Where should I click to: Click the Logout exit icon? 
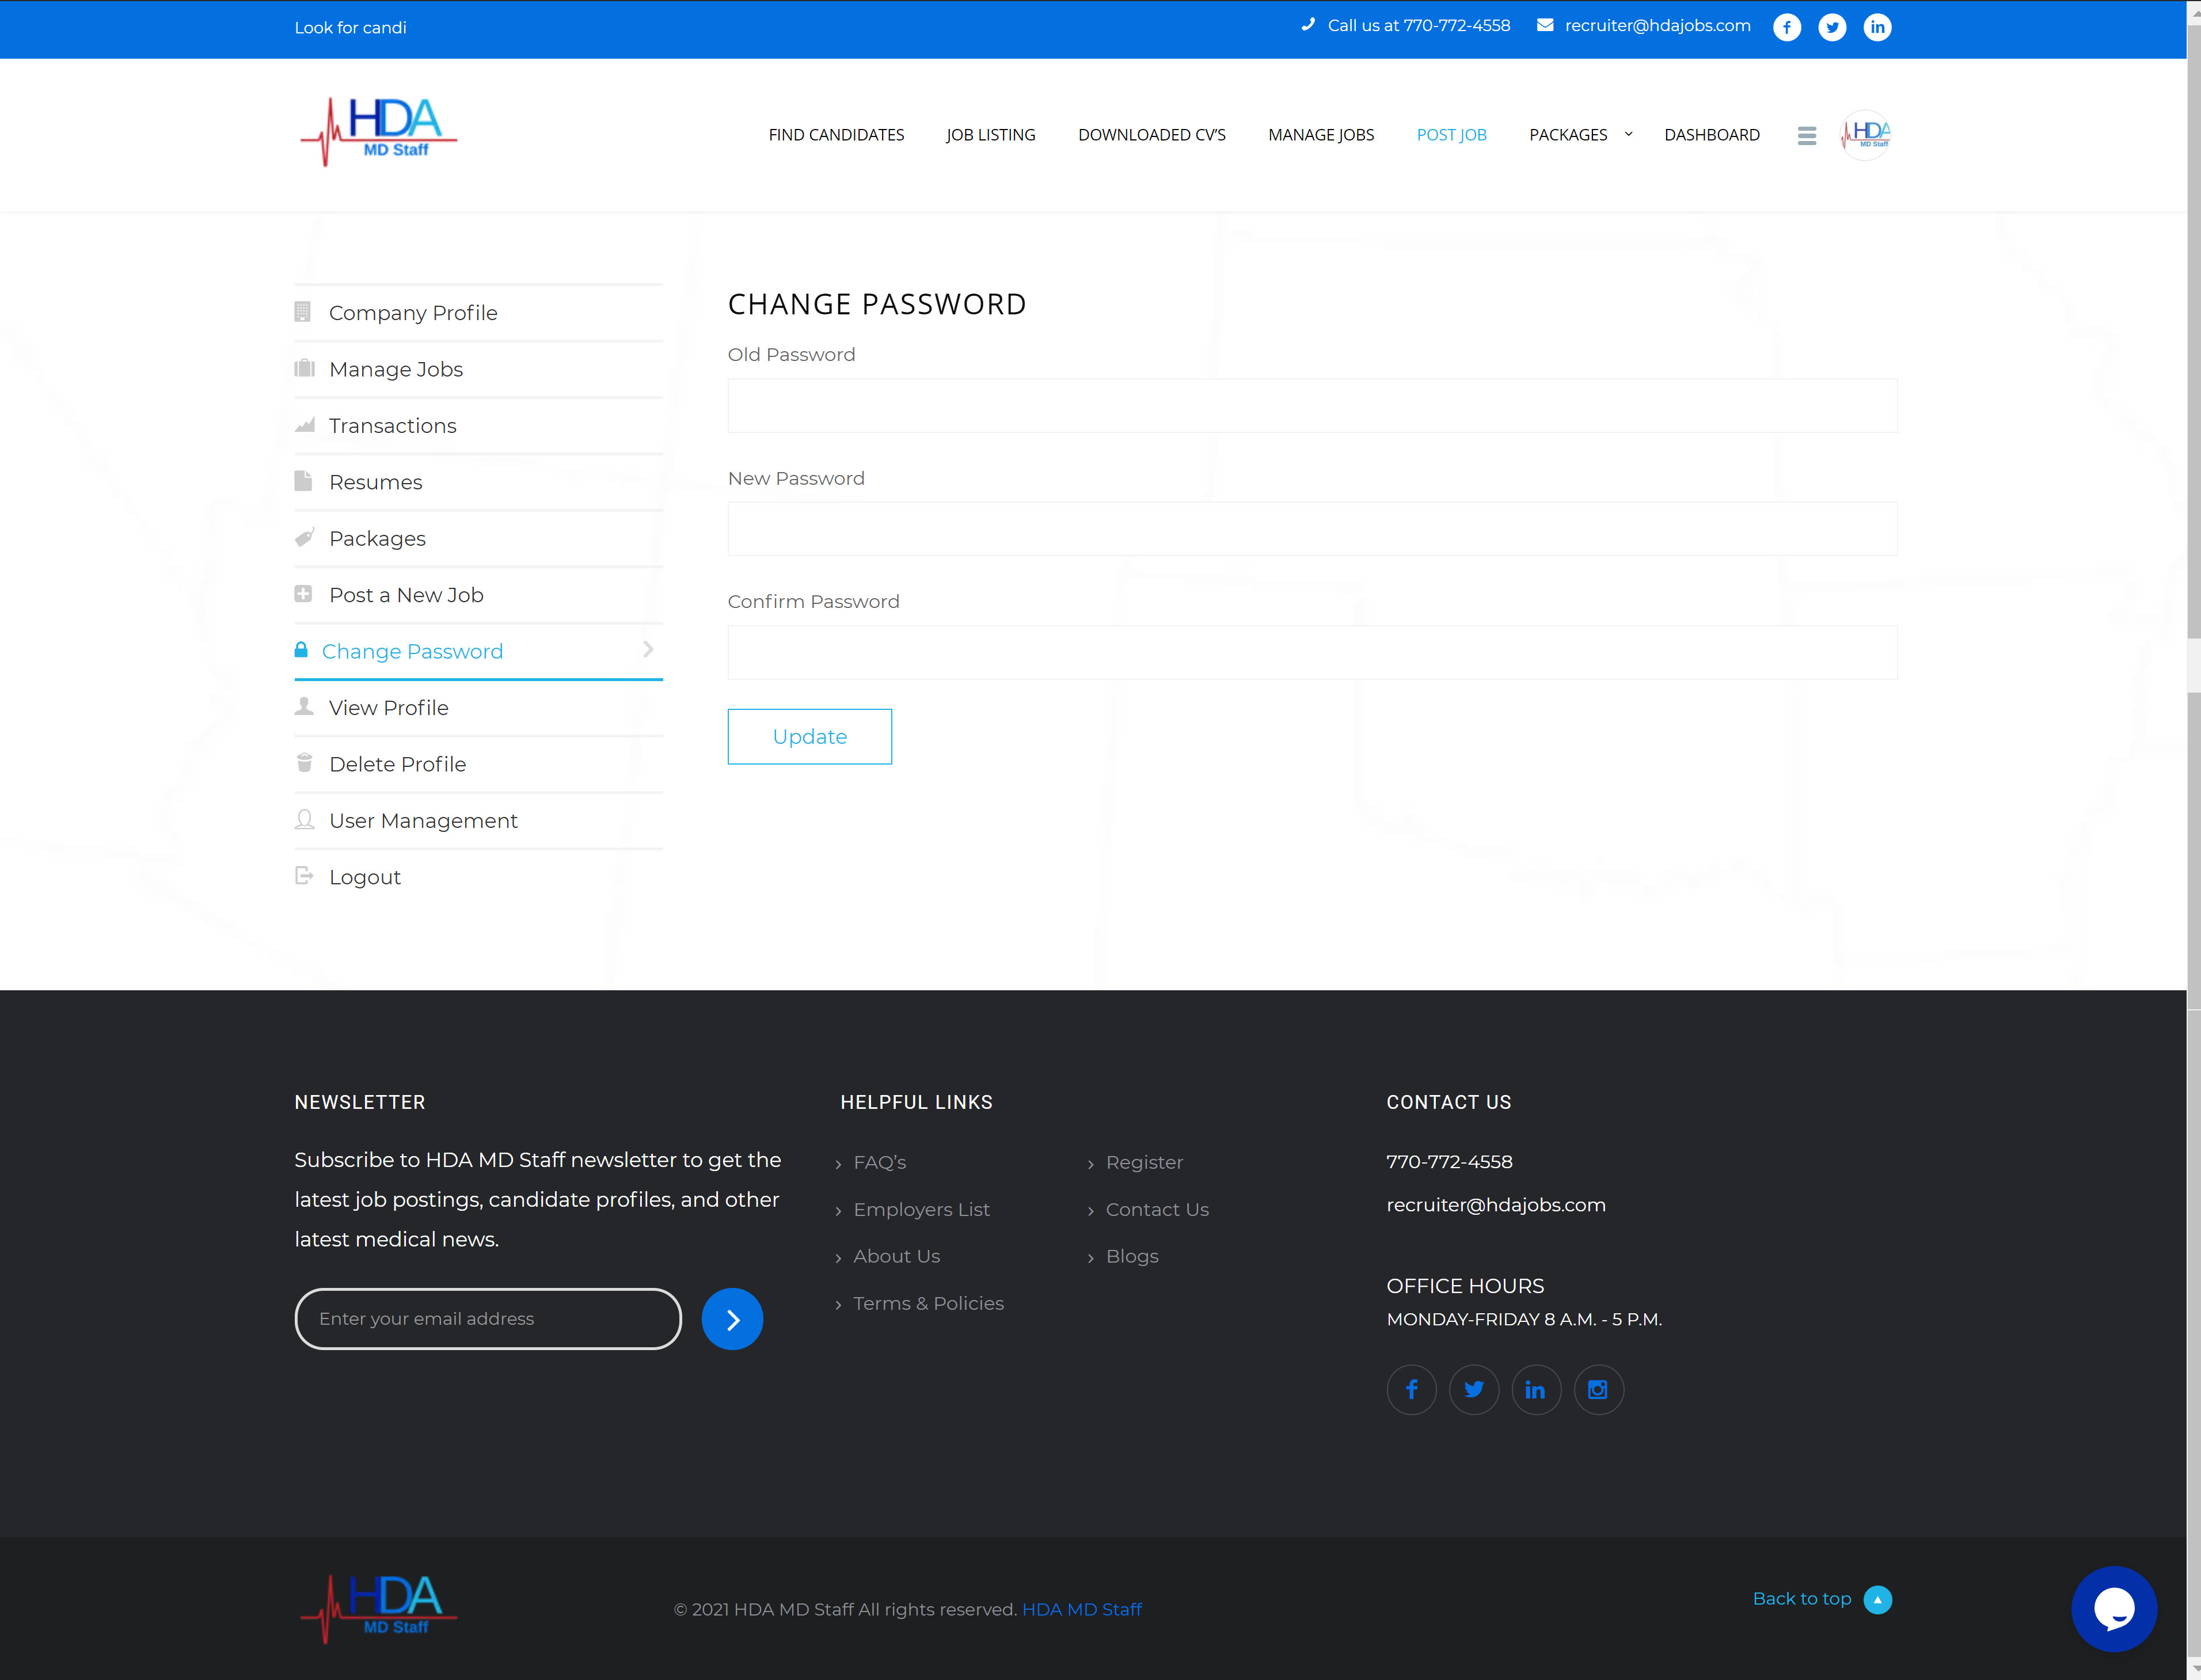(x=304, y=876)
